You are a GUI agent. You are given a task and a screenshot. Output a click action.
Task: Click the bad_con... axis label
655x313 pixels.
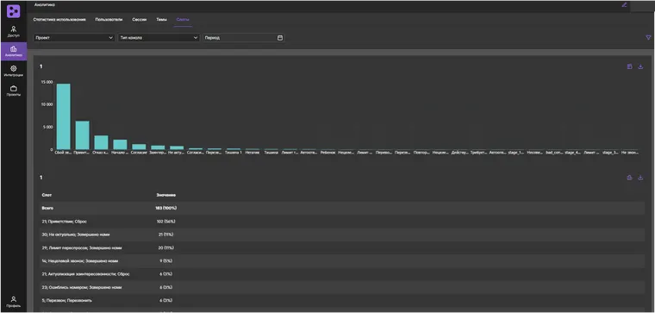tap(554, 153)
